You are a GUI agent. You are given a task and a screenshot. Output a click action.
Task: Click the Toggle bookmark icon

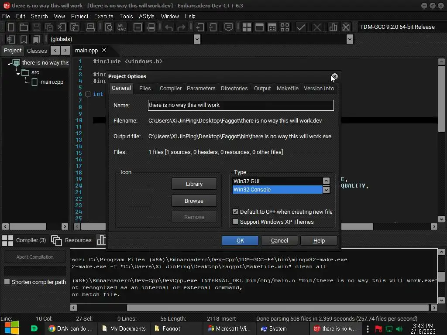click(x=24, y=39)
